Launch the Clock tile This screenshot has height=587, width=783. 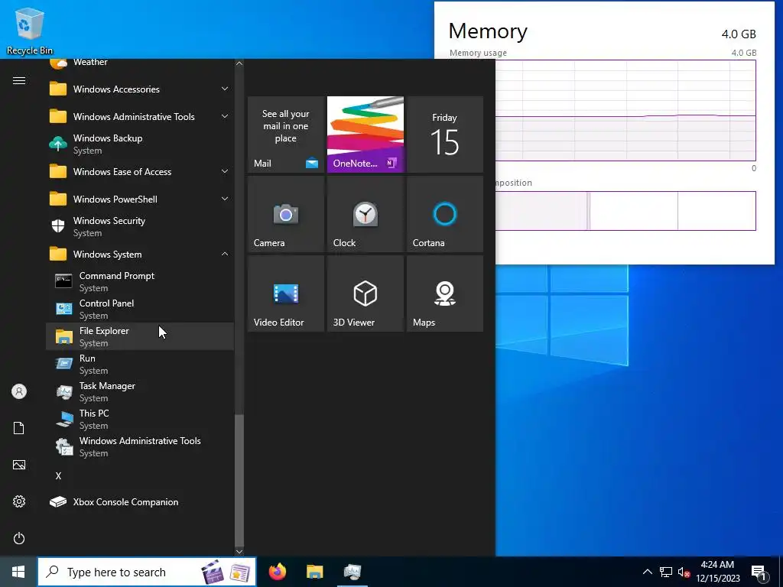pos(366,214)
